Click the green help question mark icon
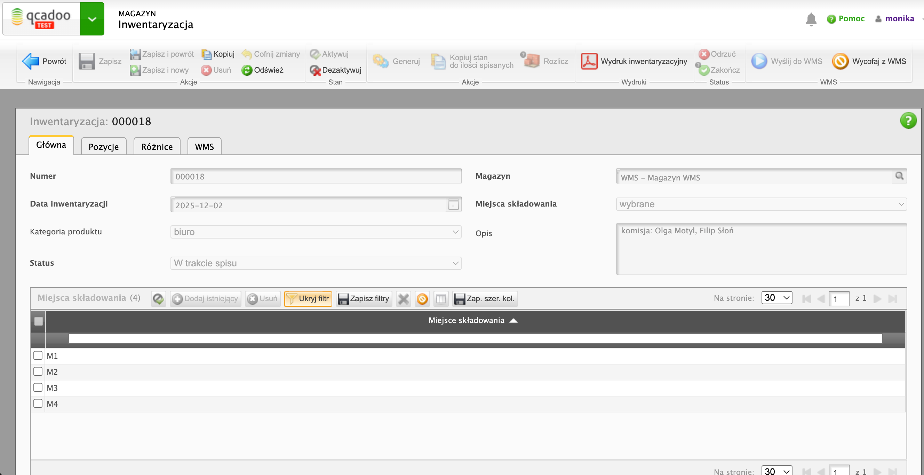 tap(908, 120)
